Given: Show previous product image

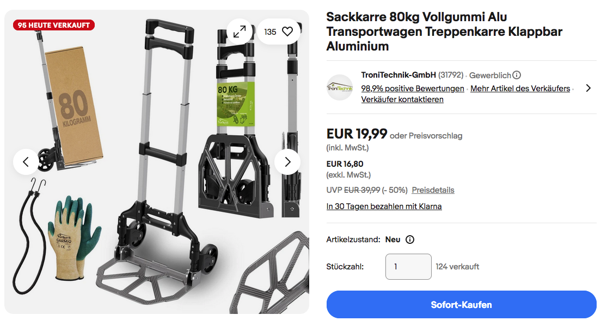Looking at the screenshot, I should (x=26, y=162).
